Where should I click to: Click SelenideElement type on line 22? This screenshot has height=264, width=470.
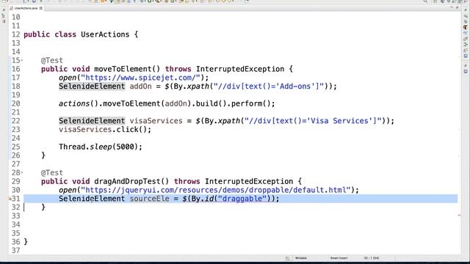[x=92, y=121]
